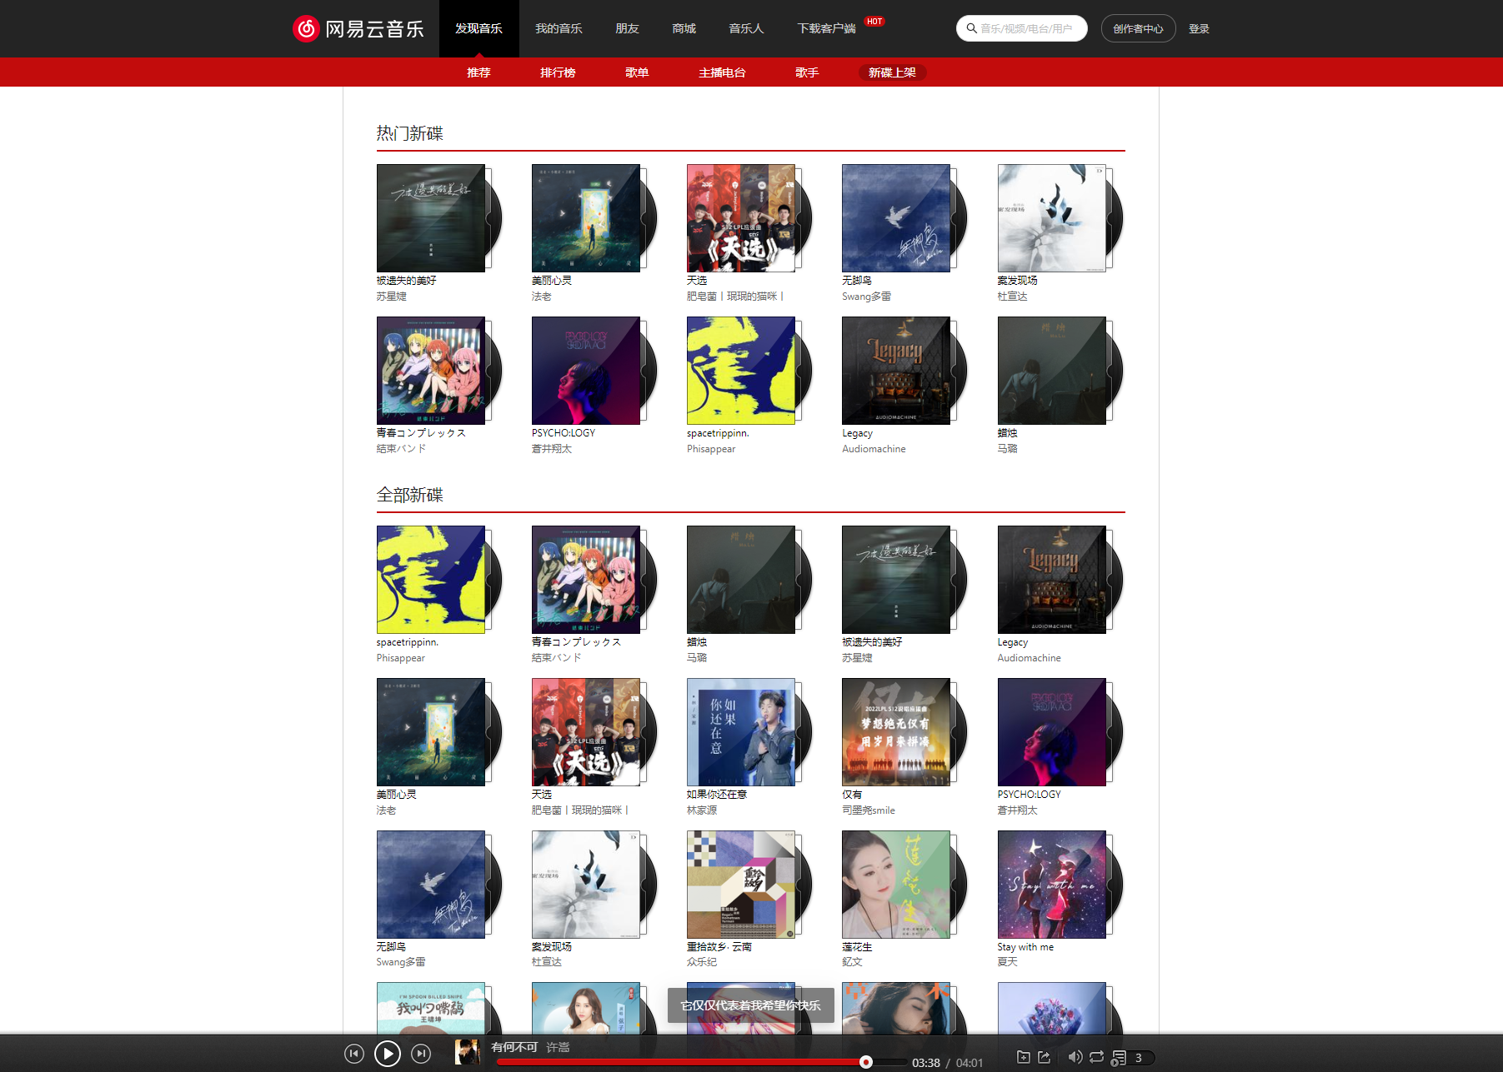
Task: Open Stay with me album cover
Action: [x=1051, y=885]
